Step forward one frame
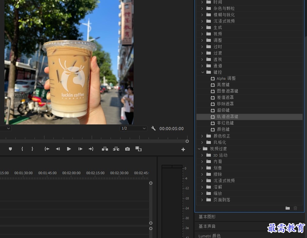This screenshot has height=238, width=307. (80, 149)
